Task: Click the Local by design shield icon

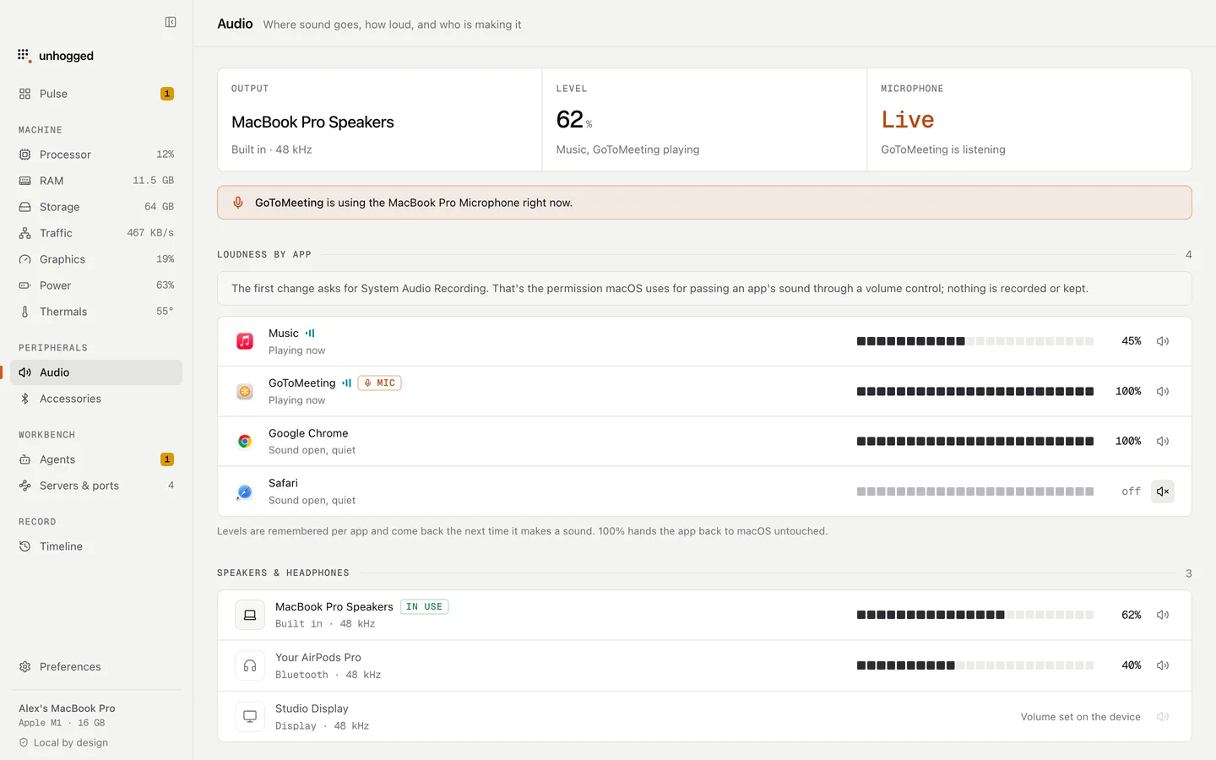Action: point(24,742)
